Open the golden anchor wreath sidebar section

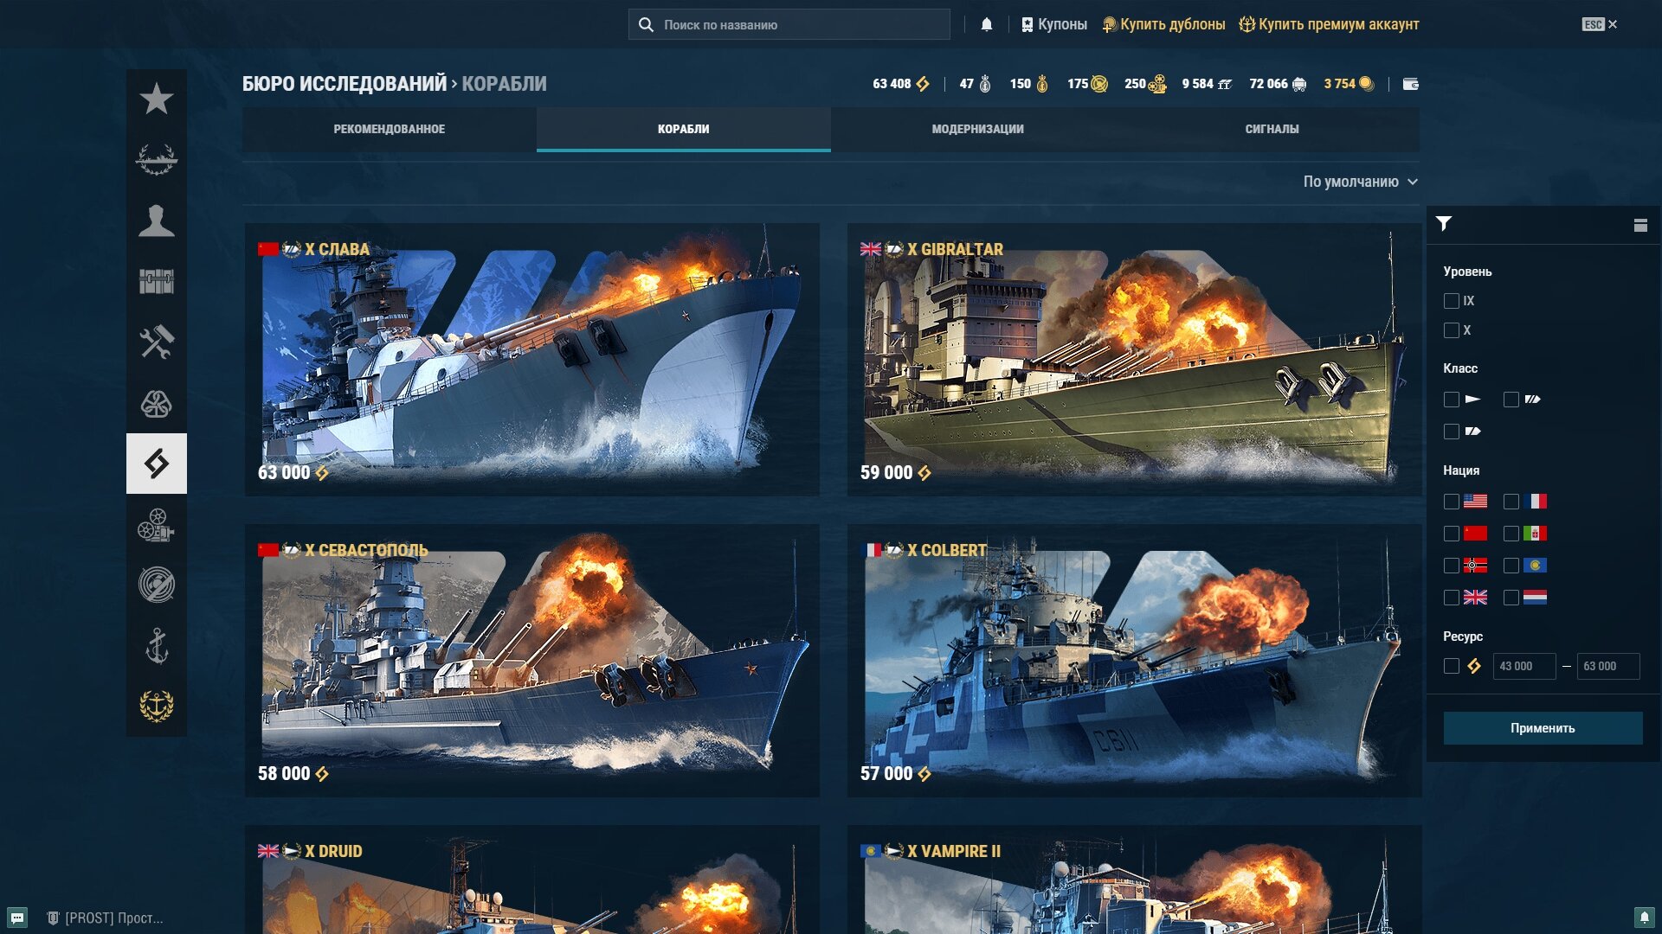(x=157, y=707)
